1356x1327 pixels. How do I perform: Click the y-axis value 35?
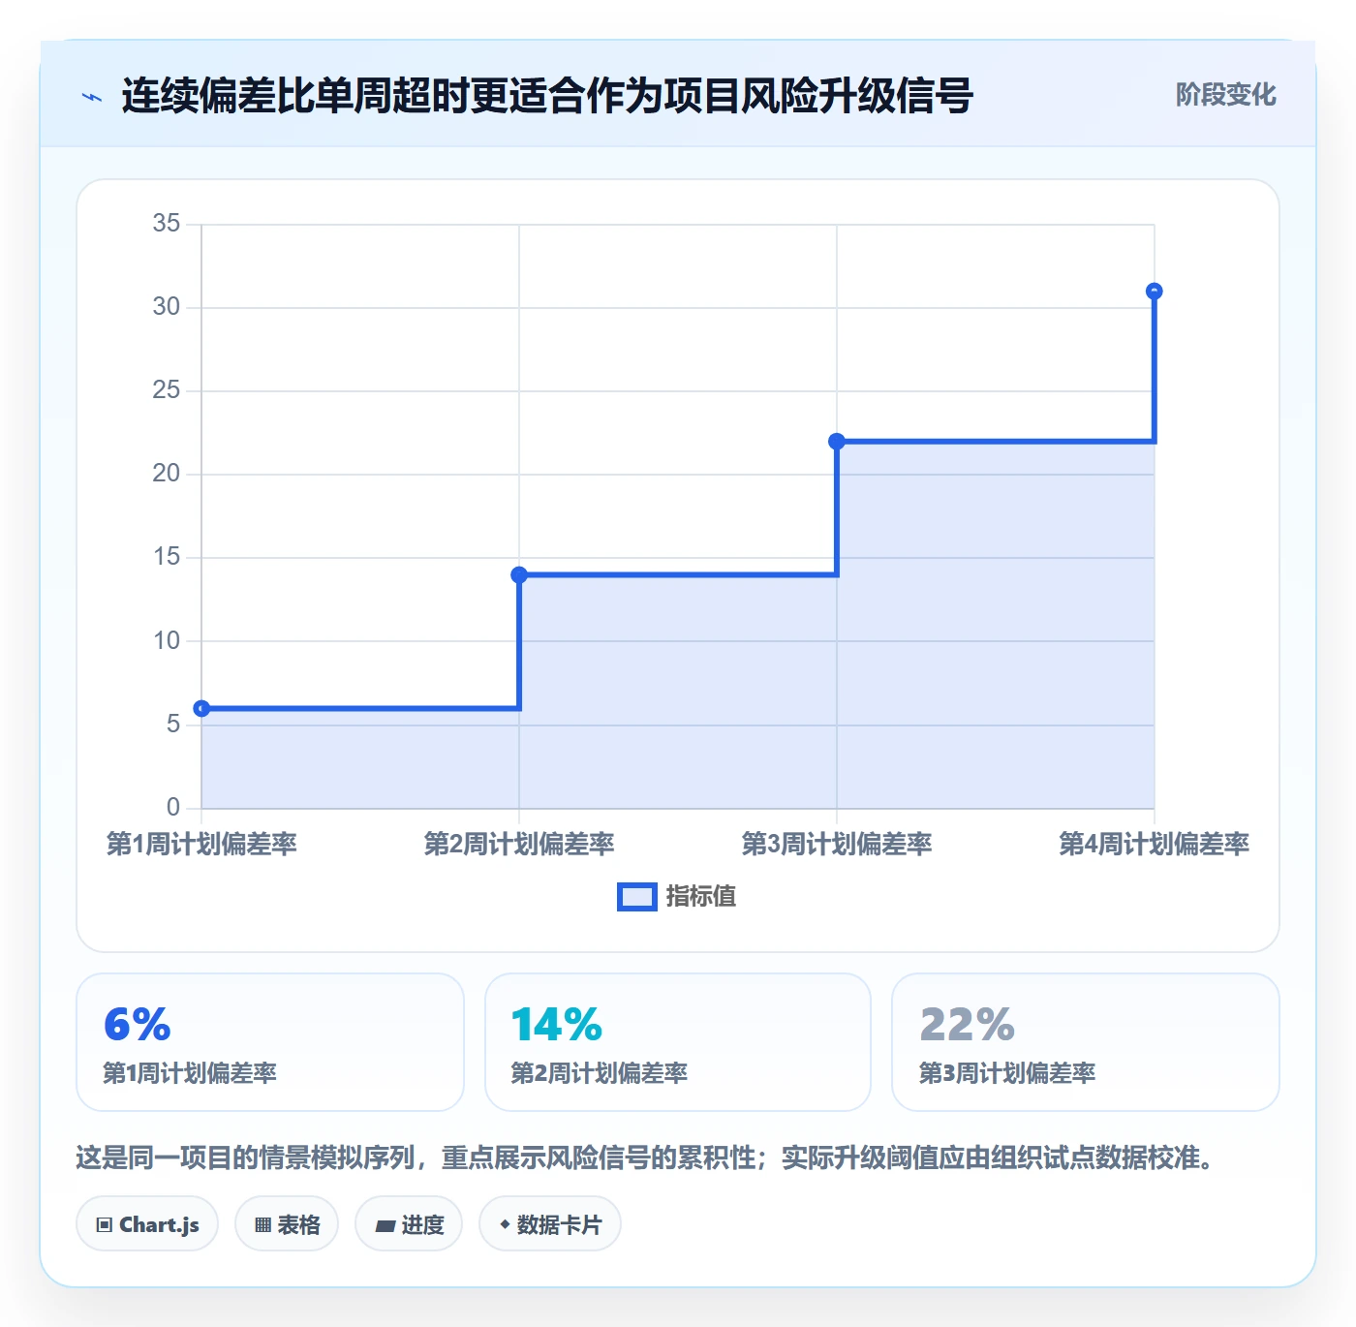click(x=167, y=224)
